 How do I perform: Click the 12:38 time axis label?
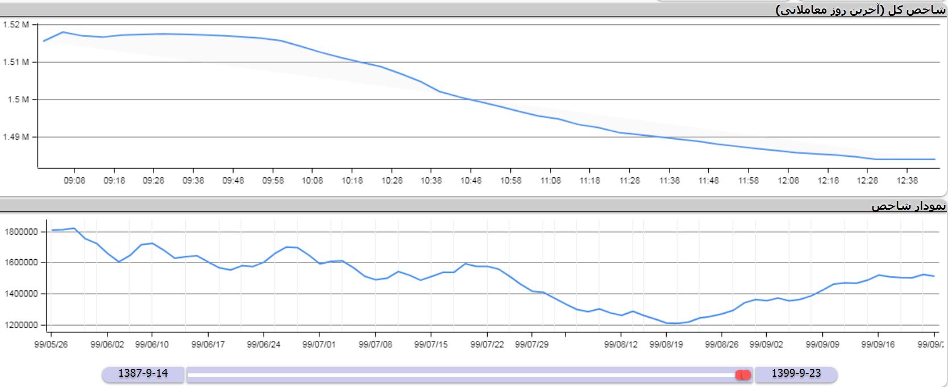pyautogui.click(x=907, y=181)
